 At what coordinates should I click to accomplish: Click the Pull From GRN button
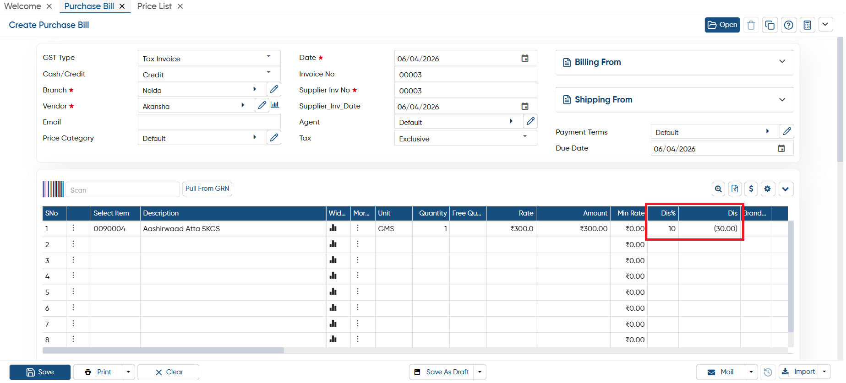pyautogui.click(x=207, y=189)
